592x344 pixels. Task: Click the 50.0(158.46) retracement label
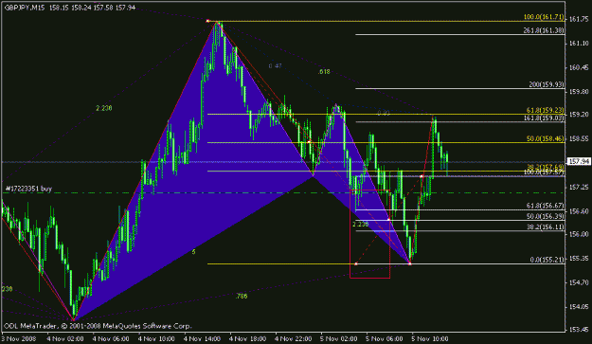[x=545, y=139]
